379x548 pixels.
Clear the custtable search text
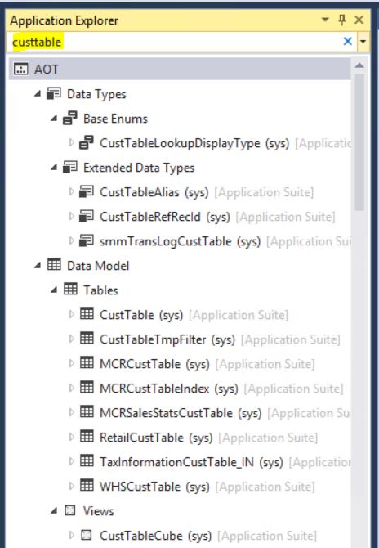348,41
